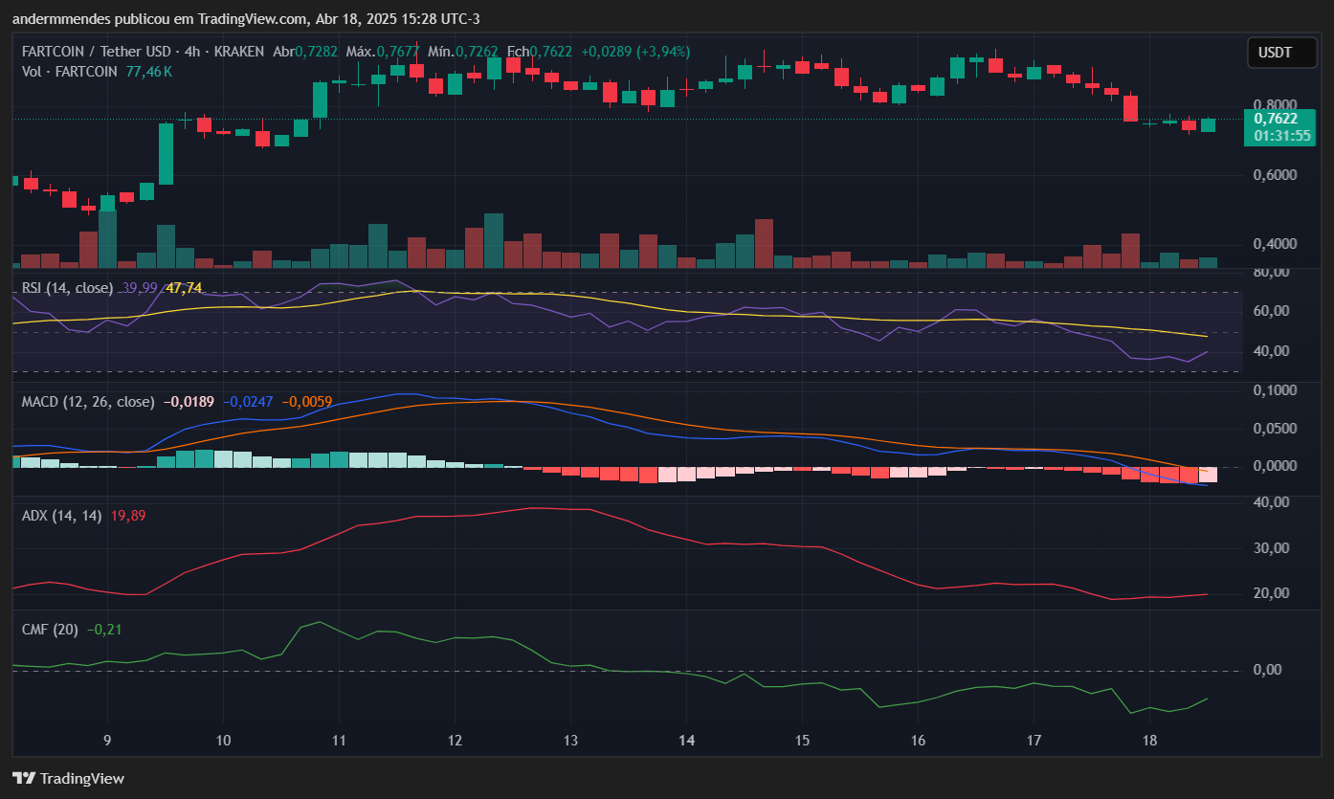Click the price change +0,0289 (+3,94%)
This screenshot has width=1334, height=799.
(635, 52)
